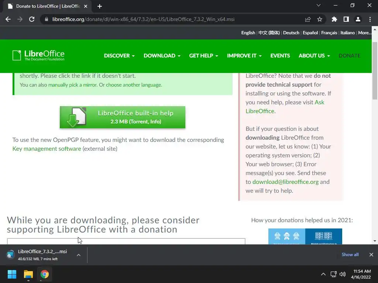This screenshot has height=283, width=378.
Task: Open Chrome's three-dot menu
Action: 370,19
